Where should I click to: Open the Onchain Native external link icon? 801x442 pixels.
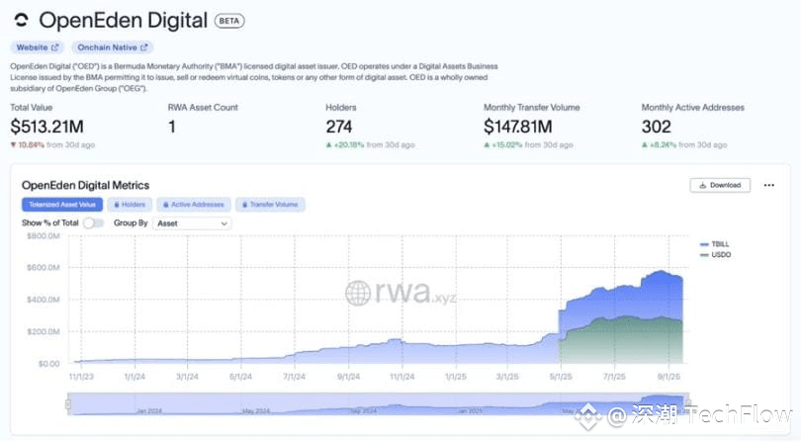click(x=144, y=47)
